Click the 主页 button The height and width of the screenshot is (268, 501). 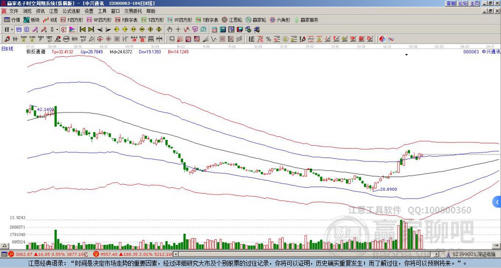475,3
